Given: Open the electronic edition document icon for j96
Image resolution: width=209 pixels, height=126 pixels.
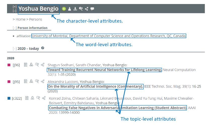Looking at the screenshot, I should pos(25,65).
